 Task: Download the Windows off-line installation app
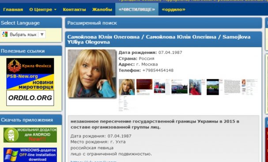click(x=30, y=155)
